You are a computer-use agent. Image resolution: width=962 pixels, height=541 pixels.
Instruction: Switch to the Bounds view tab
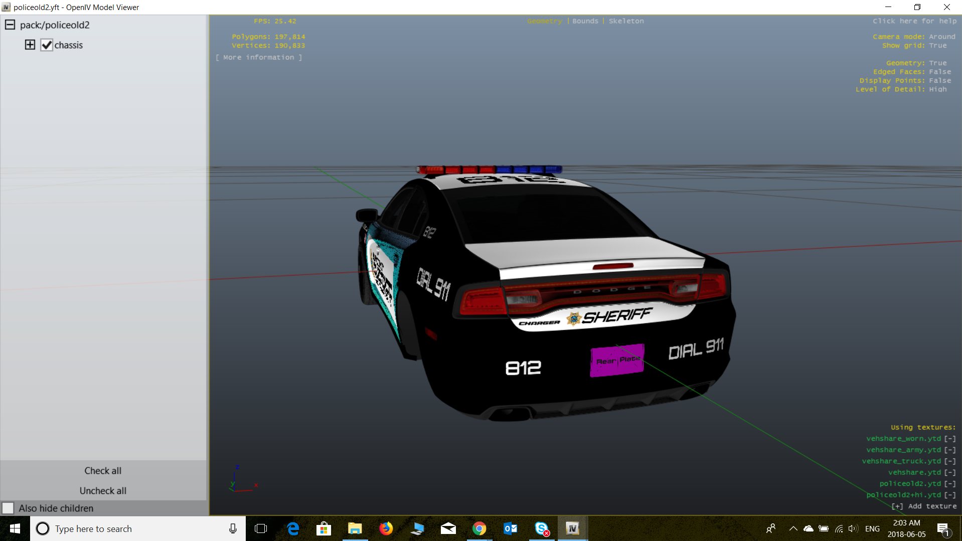(585, 21)
